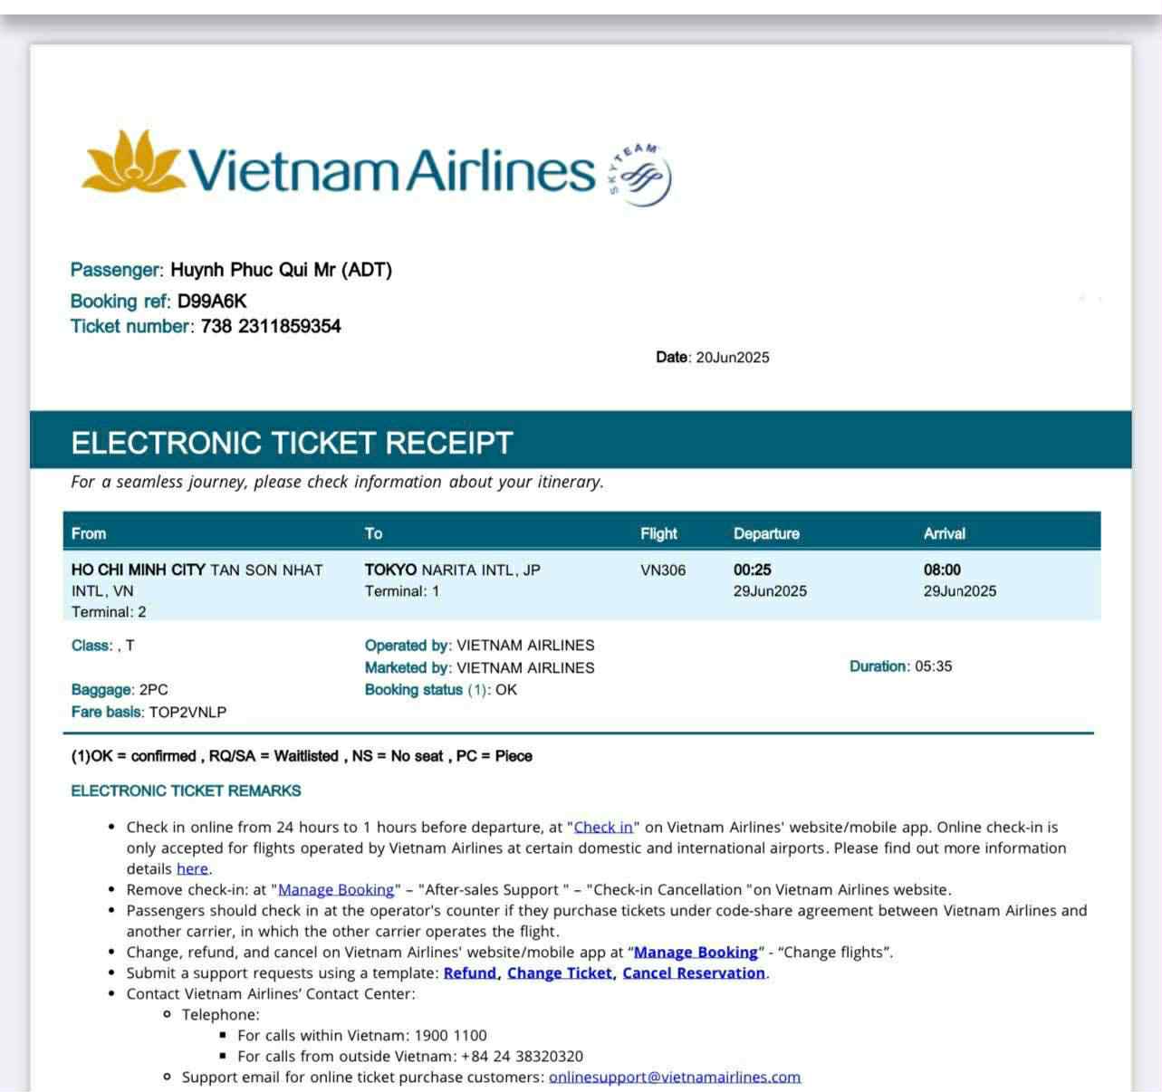
Task: Click the 00:25 departure time
Action: coord(753,570)
